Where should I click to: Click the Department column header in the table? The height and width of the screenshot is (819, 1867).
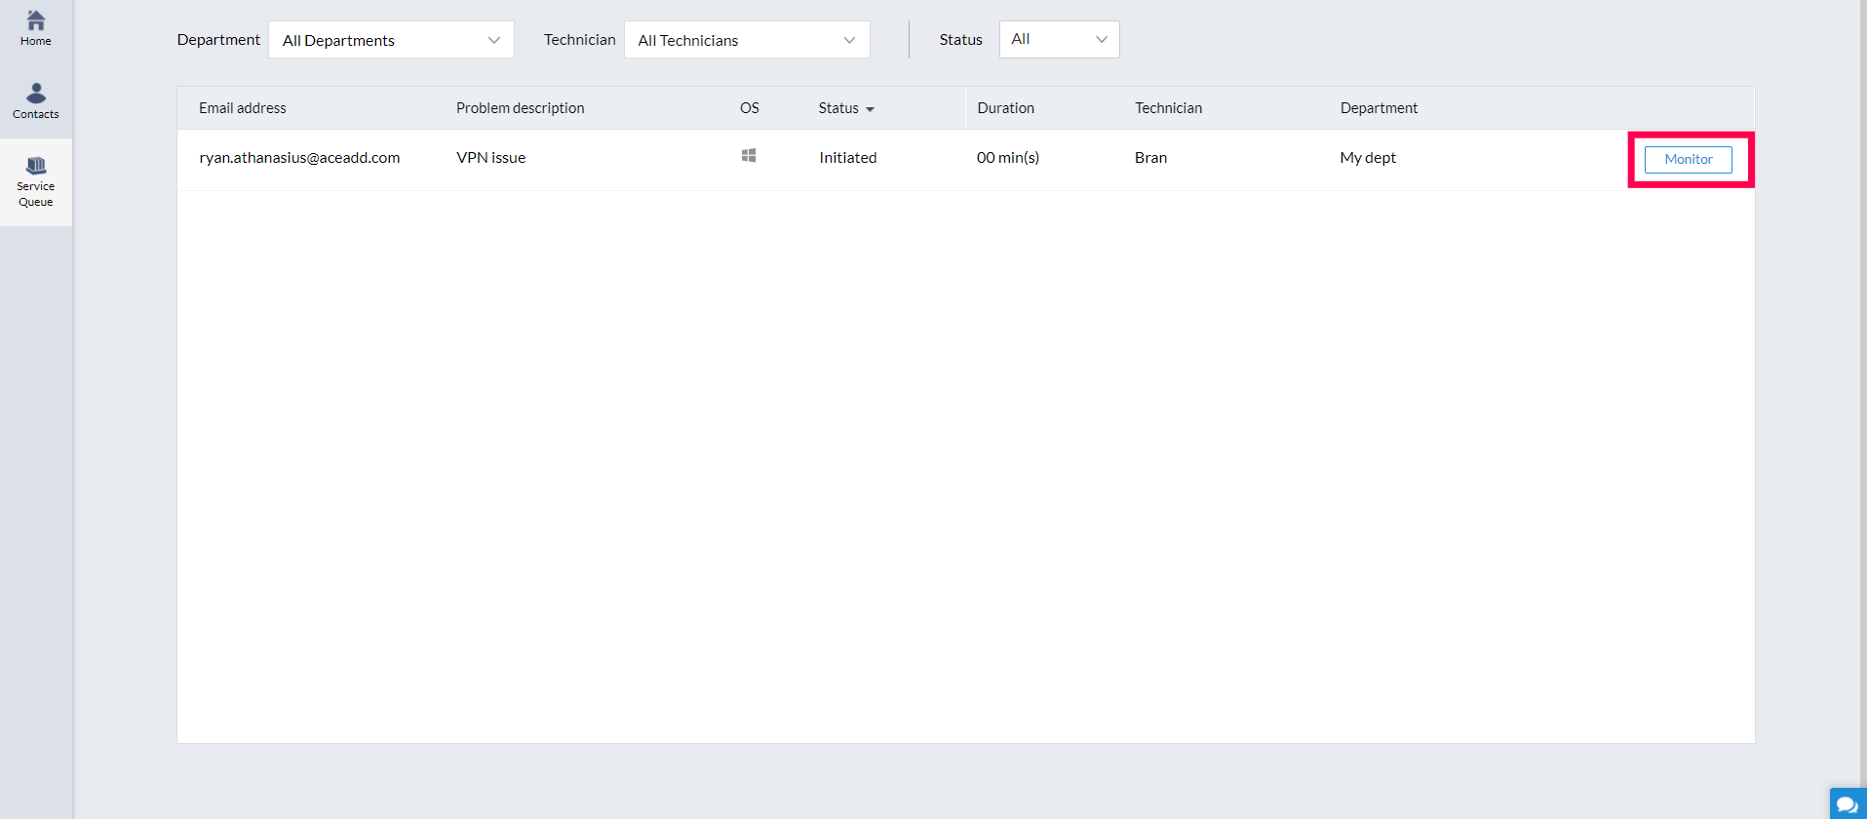click(1379, 108)
